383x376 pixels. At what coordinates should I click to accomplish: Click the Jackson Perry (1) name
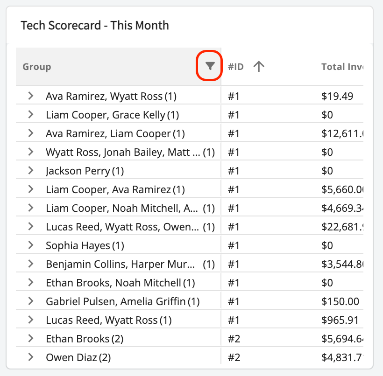[85, 171]
